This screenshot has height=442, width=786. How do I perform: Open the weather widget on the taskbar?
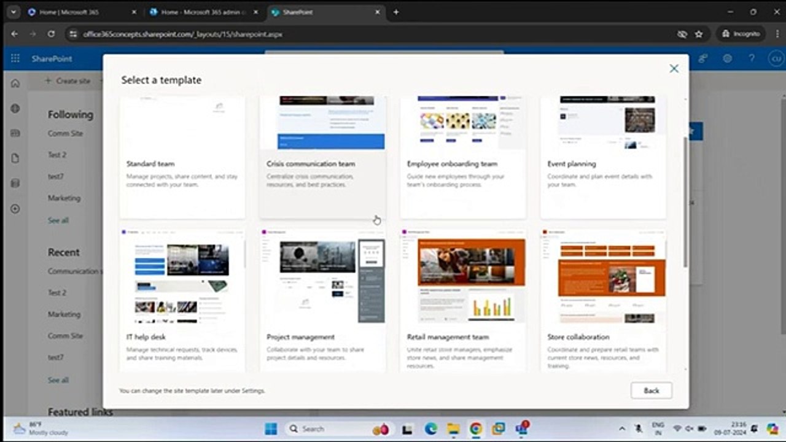41,428
